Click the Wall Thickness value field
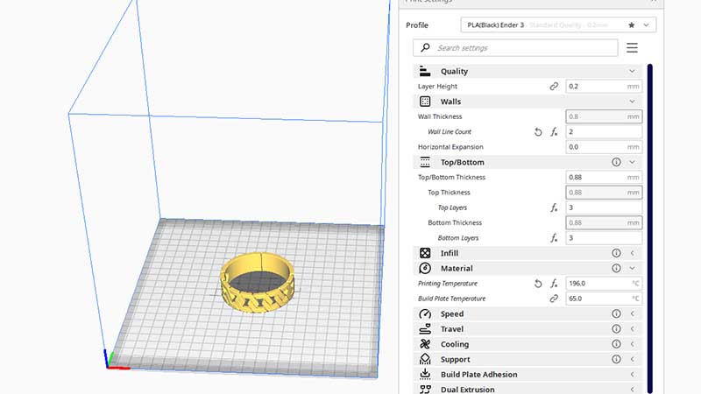This screenshot has height=394, width=701. (x=604, y=116)
